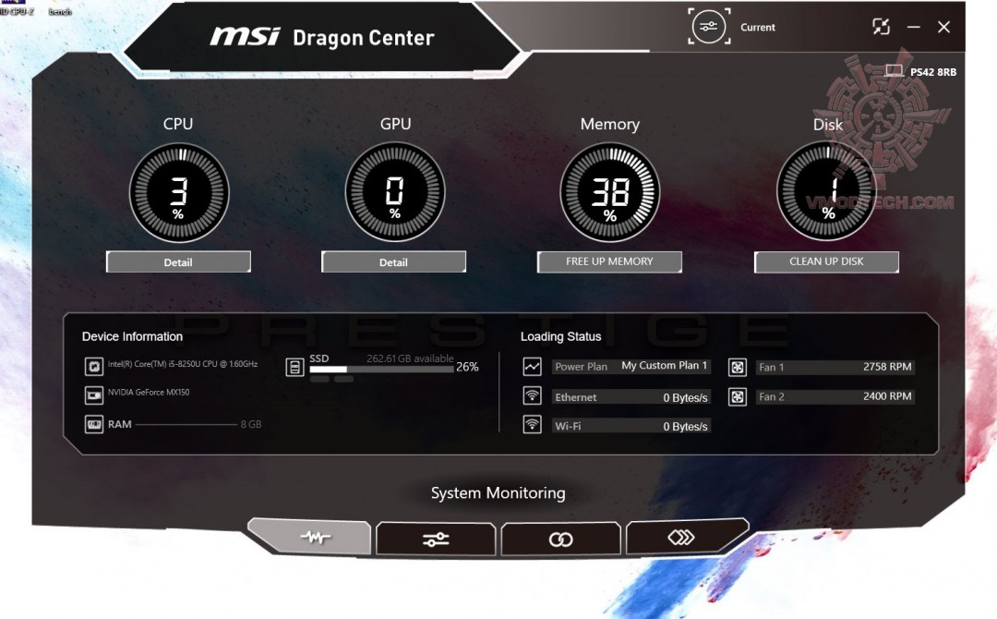Click the Power Plan chart icon

coord(533,367)
